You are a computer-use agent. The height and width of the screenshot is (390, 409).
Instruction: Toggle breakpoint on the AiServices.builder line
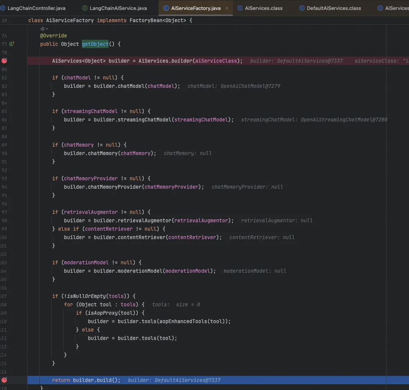(4, 61)
